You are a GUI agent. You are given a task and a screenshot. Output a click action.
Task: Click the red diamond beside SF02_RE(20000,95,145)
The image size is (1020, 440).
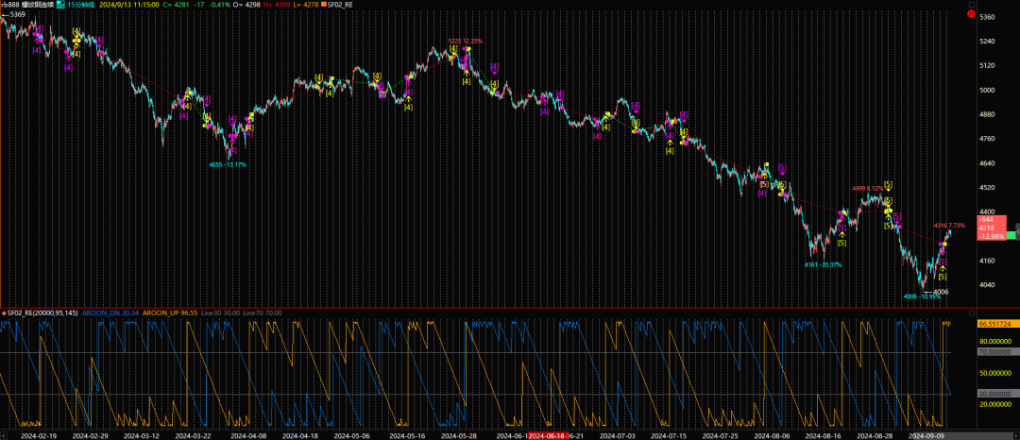point(4,313)
